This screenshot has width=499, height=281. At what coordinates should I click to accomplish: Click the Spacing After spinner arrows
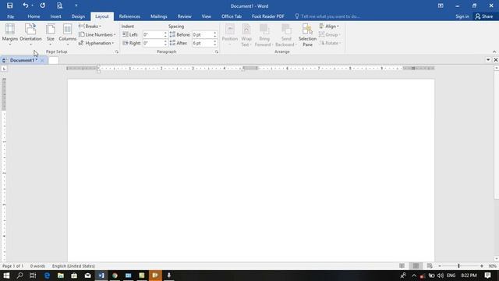215,43
